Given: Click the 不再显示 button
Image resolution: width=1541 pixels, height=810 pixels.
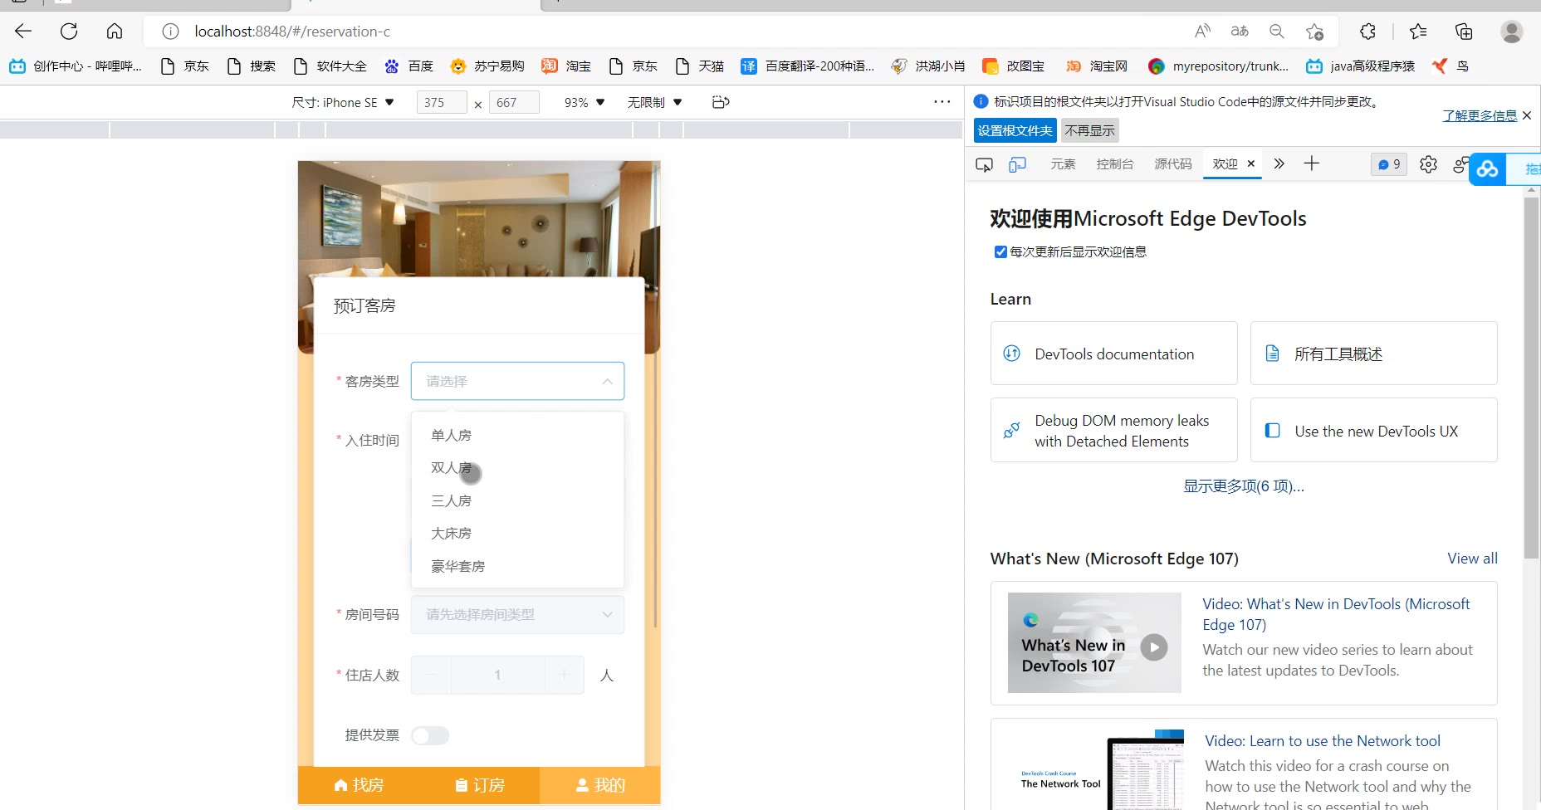Looking at the screenshot, I should coord(1090,130).
